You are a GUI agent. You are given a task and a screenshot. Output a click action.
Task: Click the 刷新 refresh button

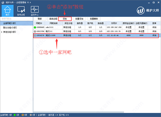pos(40,19)
